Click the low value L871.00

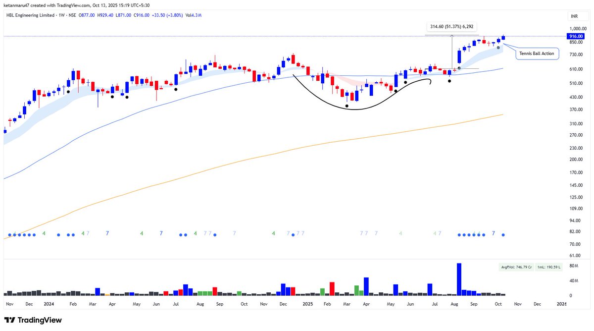pyautogui.click(x=123, y=15)
